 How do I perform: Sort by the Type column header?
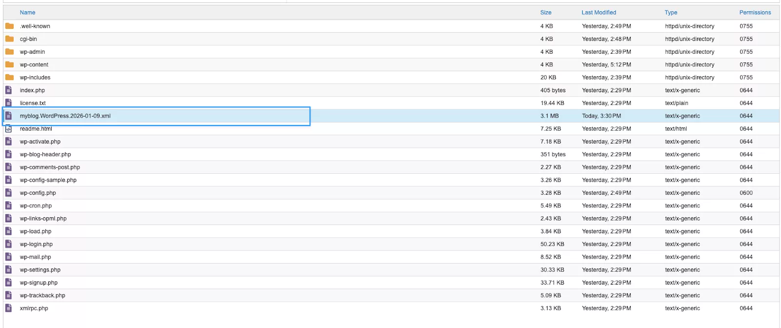pos(671,13)
